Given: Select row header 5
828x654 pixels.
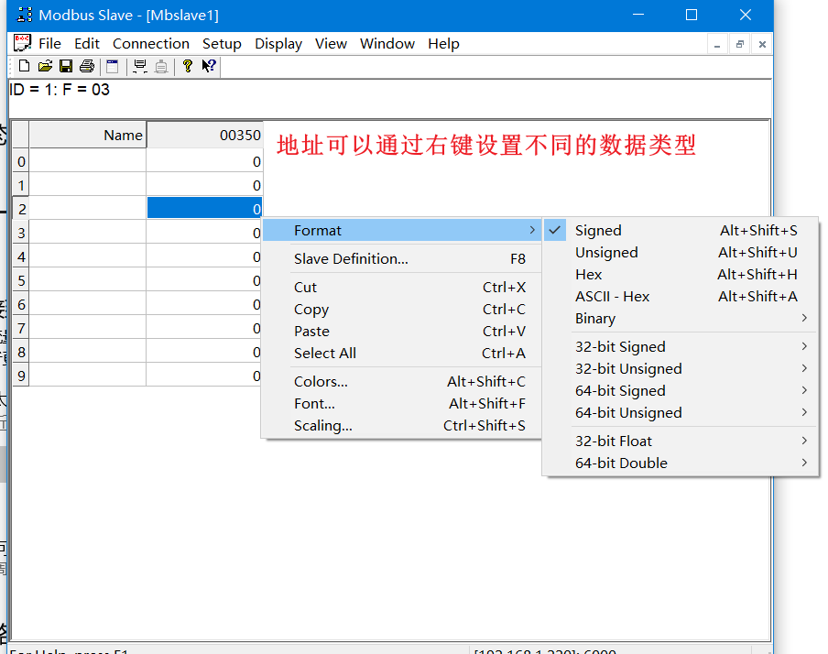Looking at the screenshot, I should click(21, 280).
